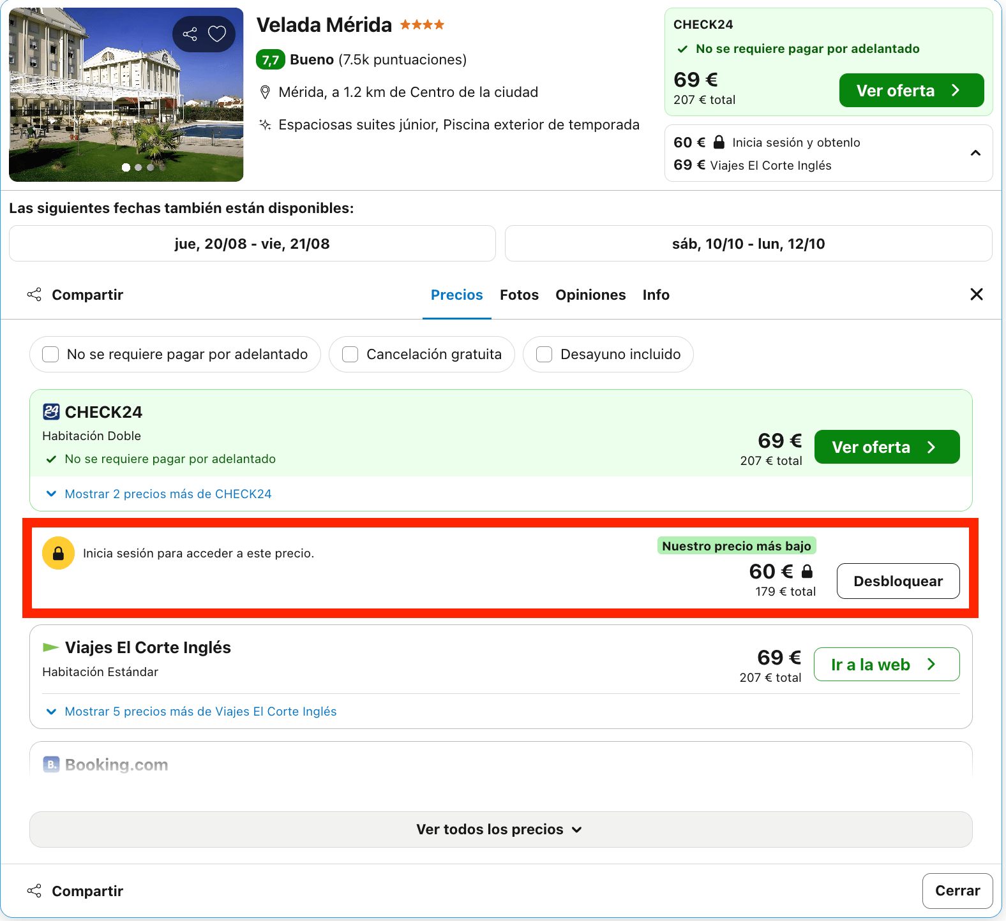Click the yellow lock icon
The image size is (1006, 921).
pos(58,553)
